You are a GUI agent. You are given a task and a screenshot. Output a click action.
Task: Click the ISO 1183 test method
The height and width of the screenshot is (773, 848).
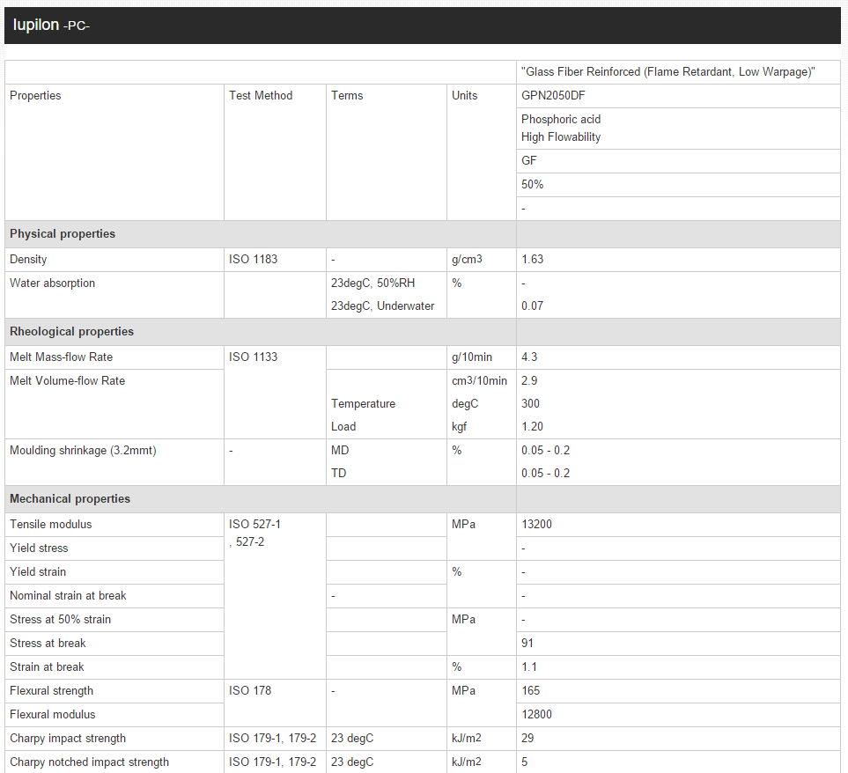[x=253, y=260]
